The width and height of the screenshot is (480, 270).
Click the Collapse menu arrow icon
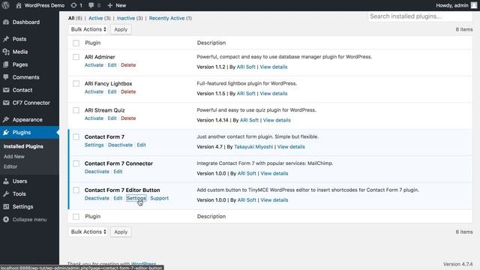coord(6,220)
